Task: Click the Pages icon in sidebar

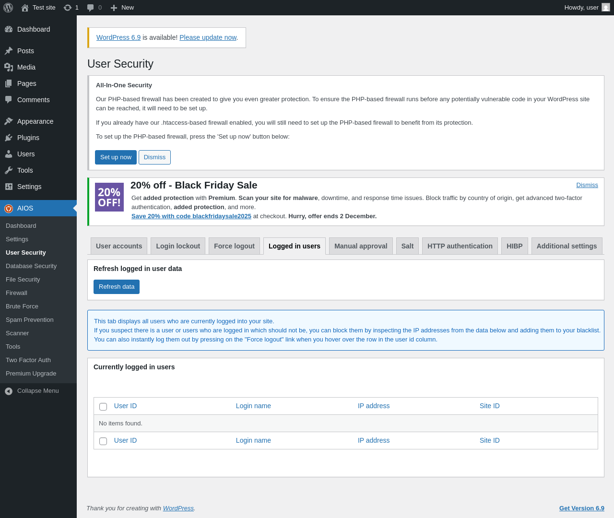Action: click(9, 83)
